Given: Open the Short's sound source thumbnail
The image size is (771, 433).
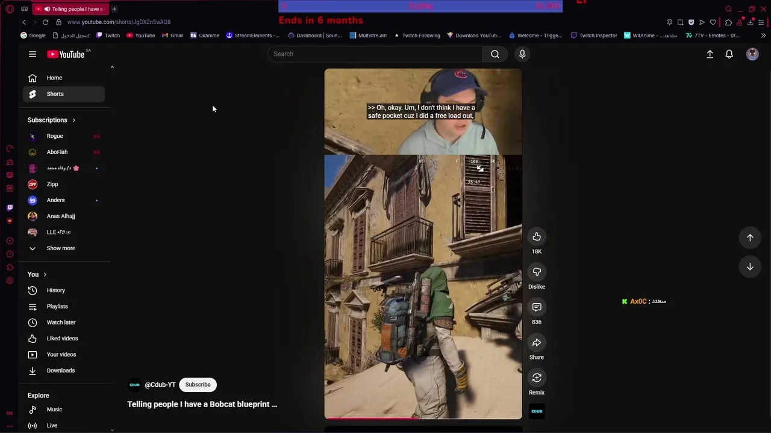Looking at the screenshot, I should 537,411.
